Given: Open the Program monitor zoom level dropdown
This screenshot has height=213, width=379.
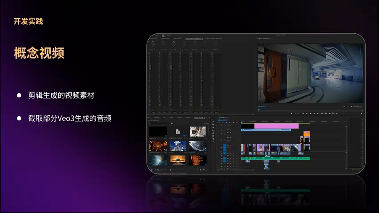Looking at the screenshot, I should [x=273, y=106].
